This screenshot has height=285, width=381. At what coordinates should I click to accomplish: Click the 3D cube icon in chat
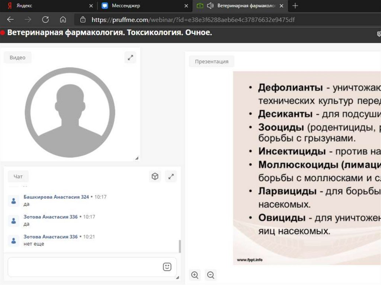pos(155,176)
